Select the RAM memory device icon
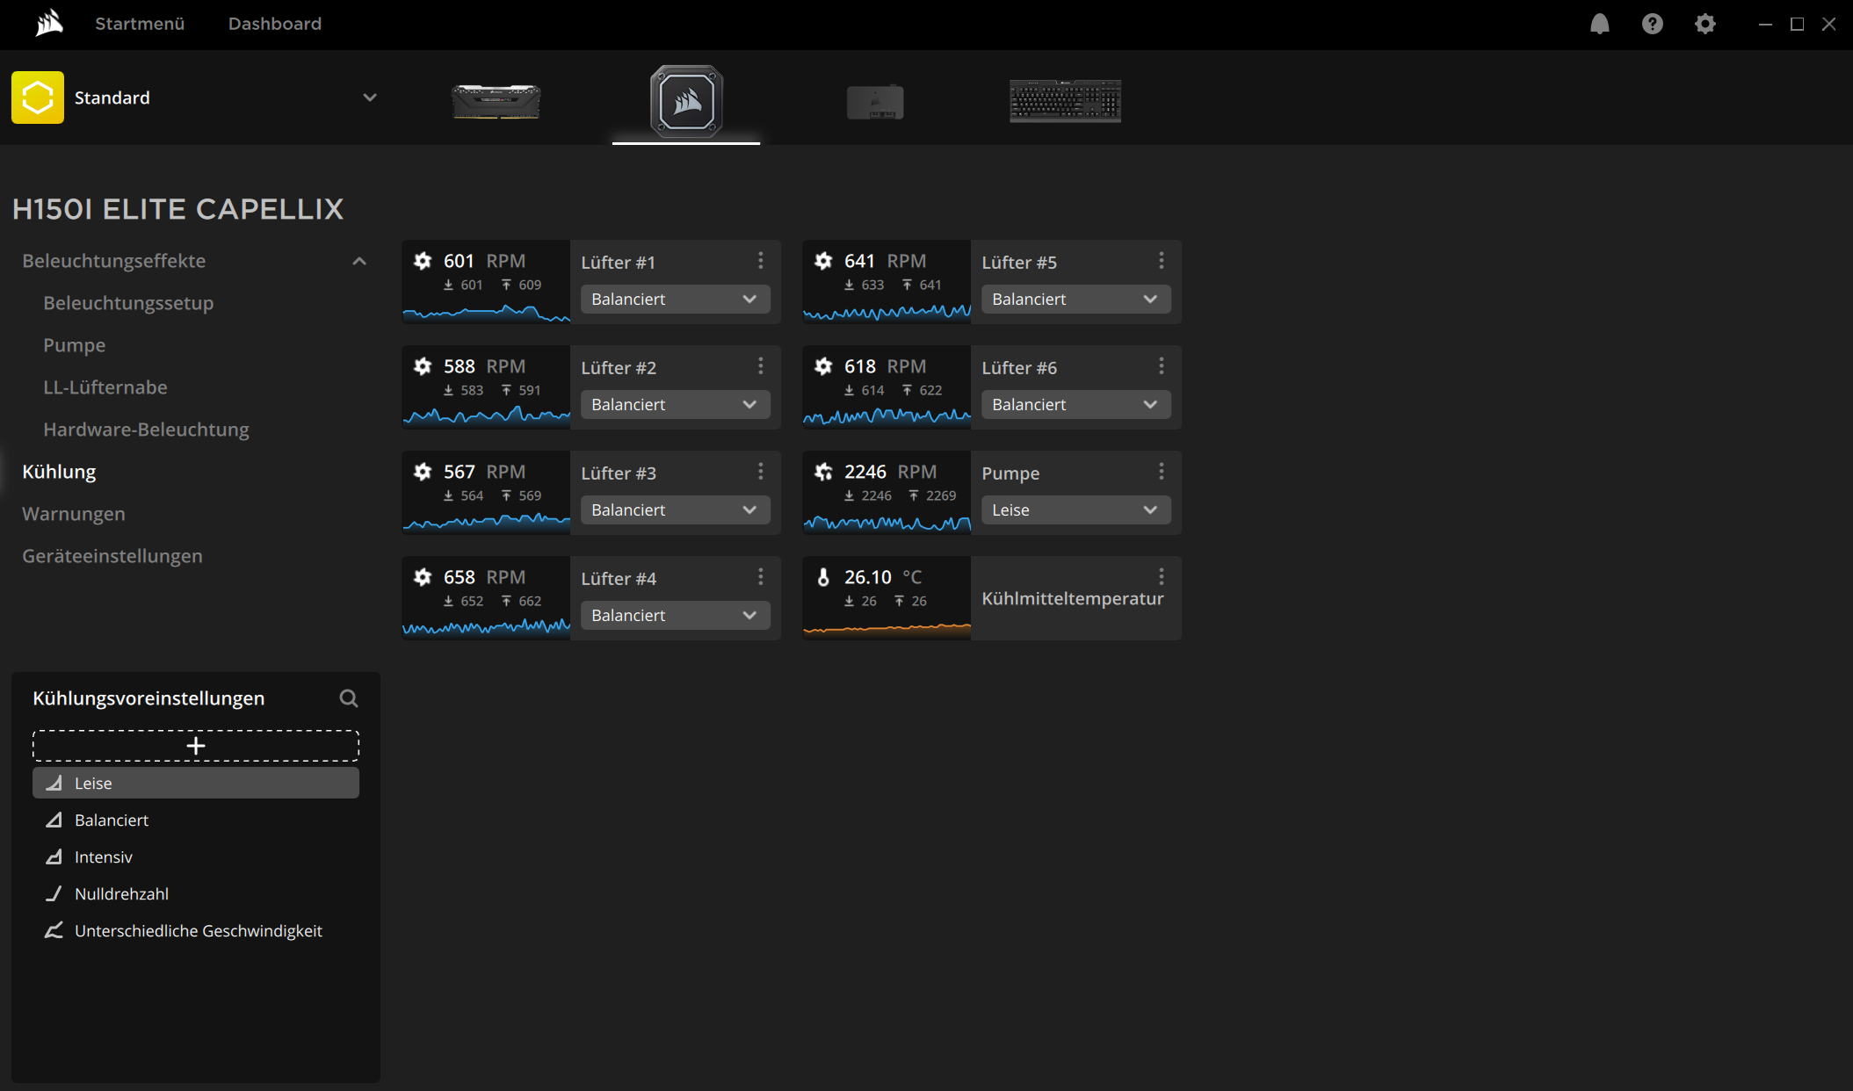 [x=496, y=101]
